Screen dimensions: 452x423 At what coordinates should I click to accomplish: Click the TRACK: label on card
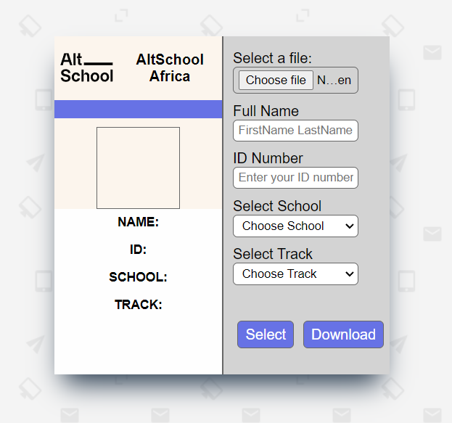click(x=139, y=305)
